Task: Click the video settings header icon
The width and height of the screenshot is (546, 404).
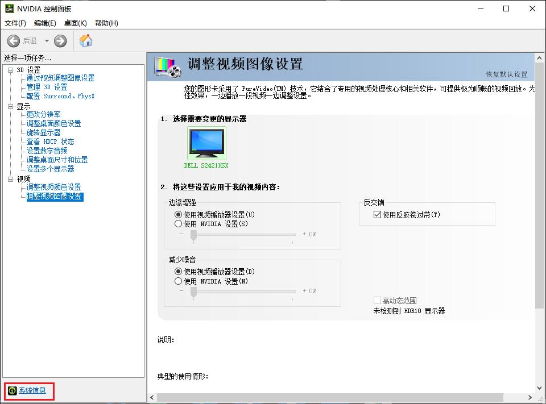Action: coord(168,67)
